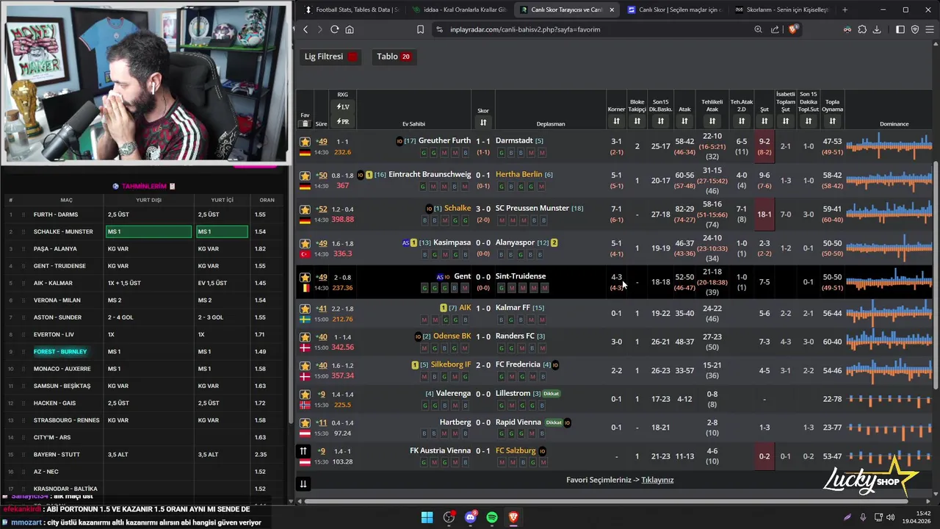
Task: Sort by Topla Oynama column arrows
Action: [832, 121]
